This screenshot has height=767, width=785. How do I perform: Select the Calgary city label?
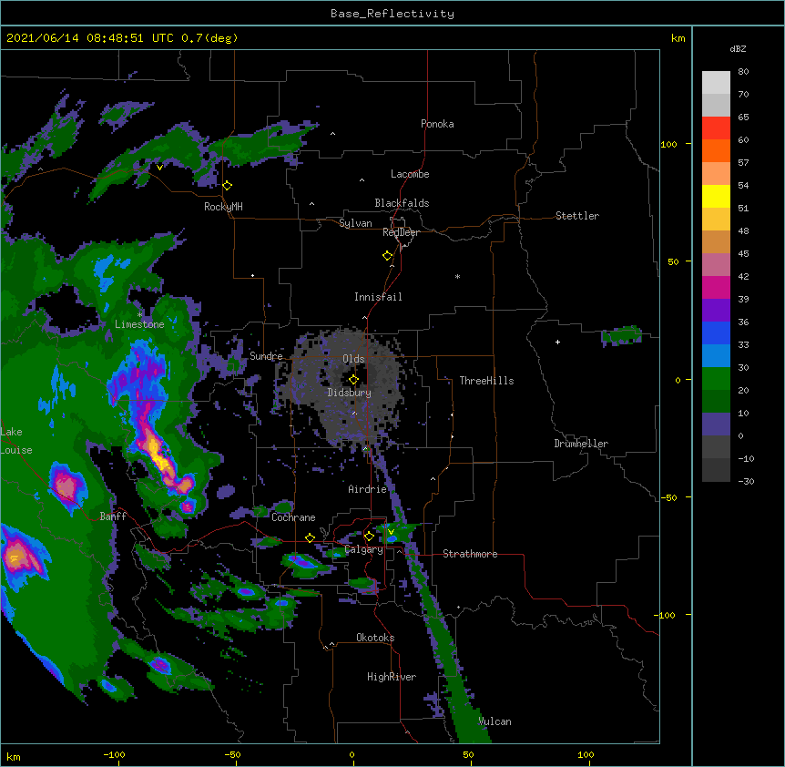[x=364, y=549]
